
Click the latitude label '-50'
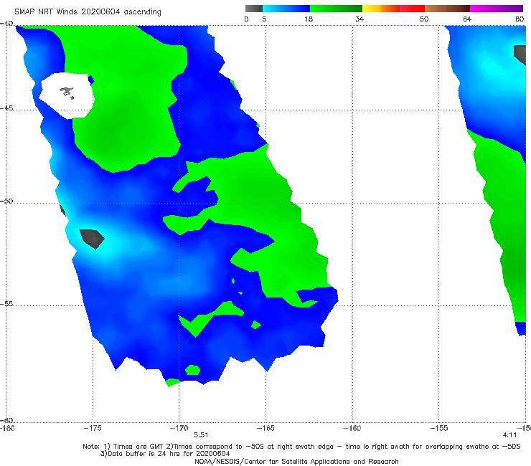click(6, 201)
